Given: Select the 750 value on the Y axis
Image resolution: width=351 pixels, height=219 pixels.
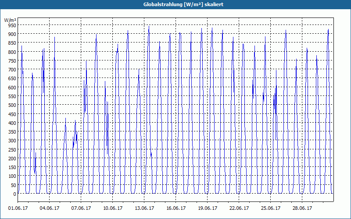Looking at the screenshot, I should pos(12,61).
